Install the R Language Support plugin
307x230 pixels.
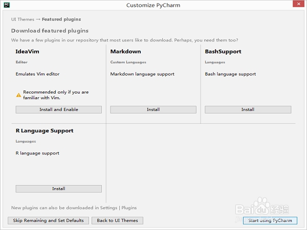pyautogui.click(x=59, y=189)
